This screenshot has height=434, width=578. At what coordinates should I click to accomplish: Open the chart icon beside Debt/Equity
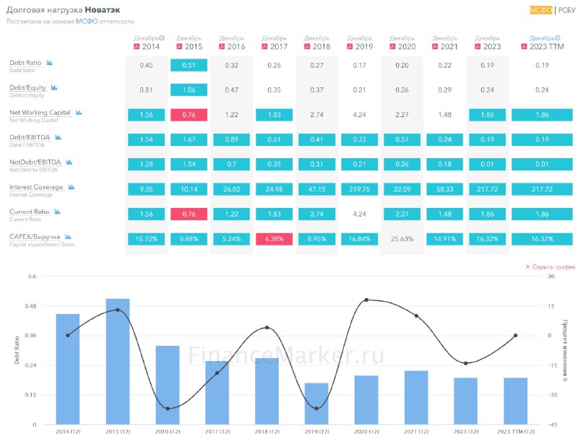point(54,87)
